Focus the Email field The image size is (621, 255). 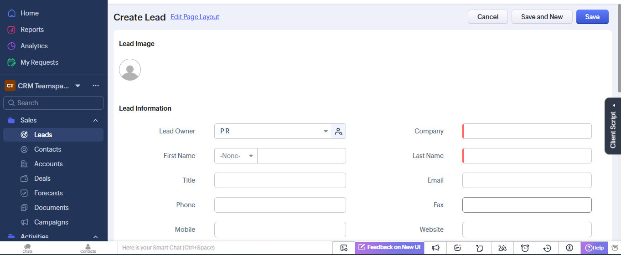pos(527,180)
